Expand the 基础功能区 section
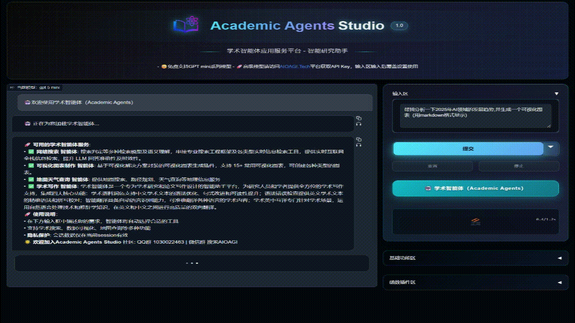The height and width of the screenshot is (323, 575). (x=475, y=258)
